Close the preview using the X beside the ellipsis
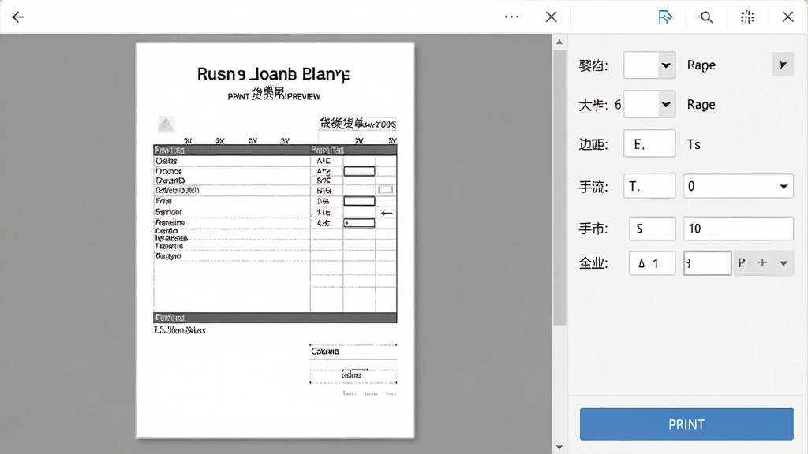This screenshot has height=454, width=808. click(552, 17)
